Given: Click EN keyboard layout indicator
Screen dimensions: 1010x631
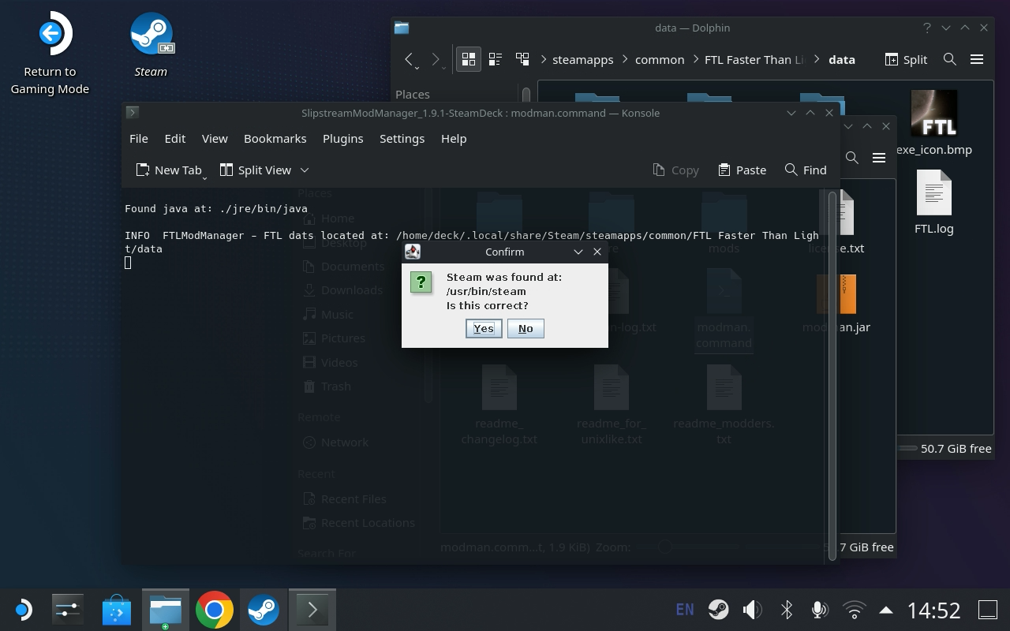Looking at the screenshot, I should pyautogui.click(x=685, y=610).
